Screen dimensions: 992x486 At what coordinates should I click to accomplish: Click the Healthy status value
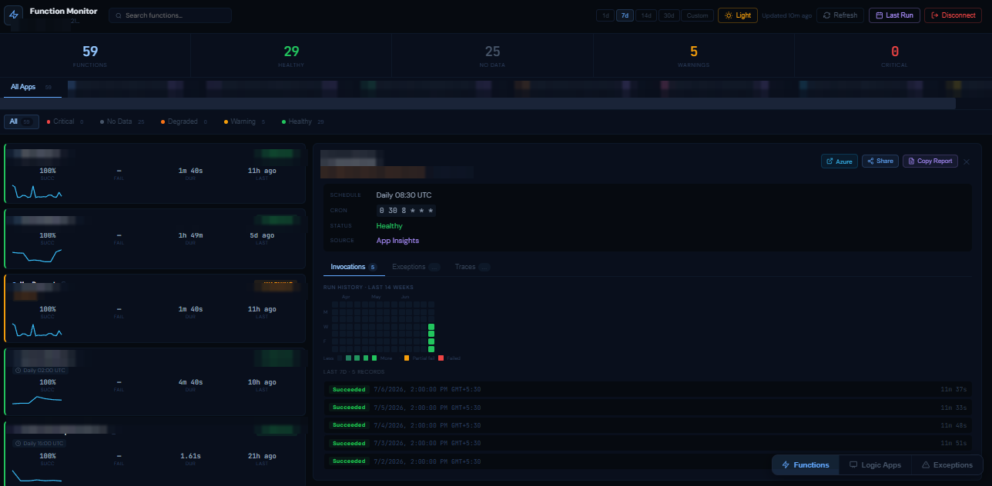point(389,226)
